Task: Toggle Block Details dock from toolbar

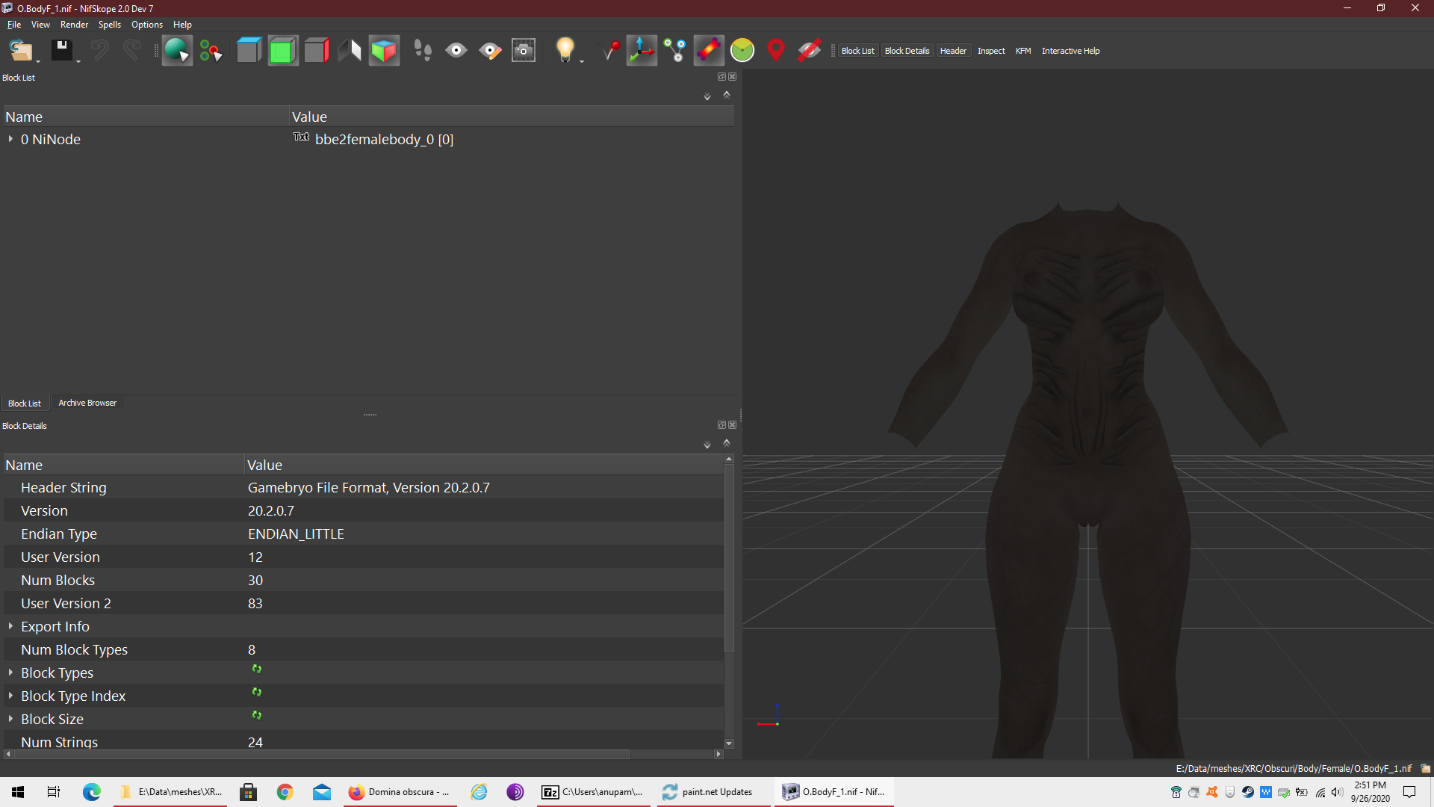Action: [907, 51]
